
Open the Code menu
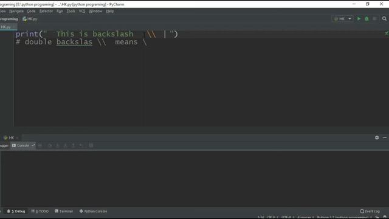coord(31,11)
